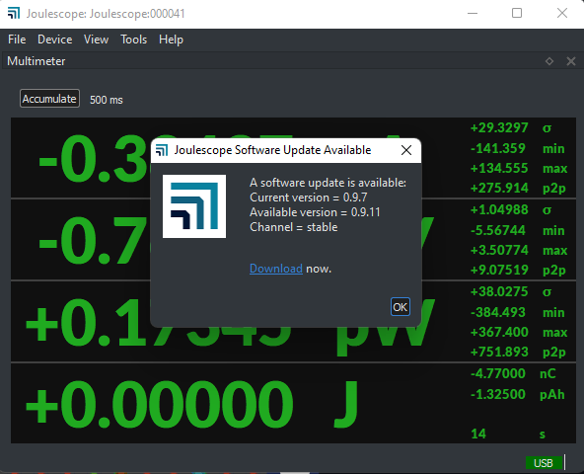
Task: Close the Software Update Available dialog
Action: pyautogui.click(x=406, y=150)
